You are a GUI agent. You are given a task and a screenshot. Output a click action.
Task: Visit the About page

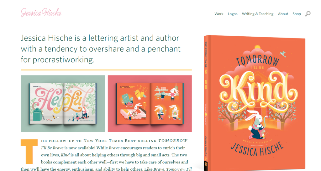(x=283, y=14)
